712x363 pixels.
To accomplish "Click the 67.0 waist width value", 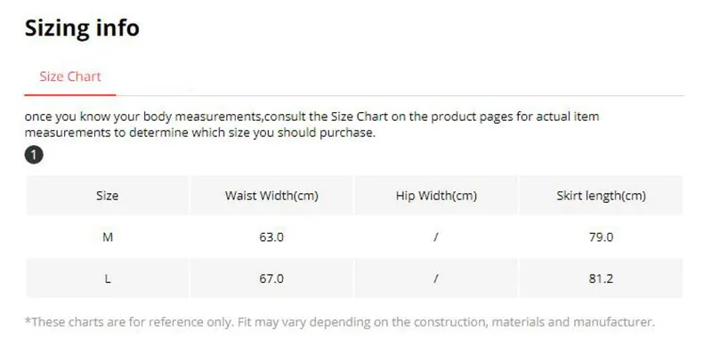I will [271, 278].
